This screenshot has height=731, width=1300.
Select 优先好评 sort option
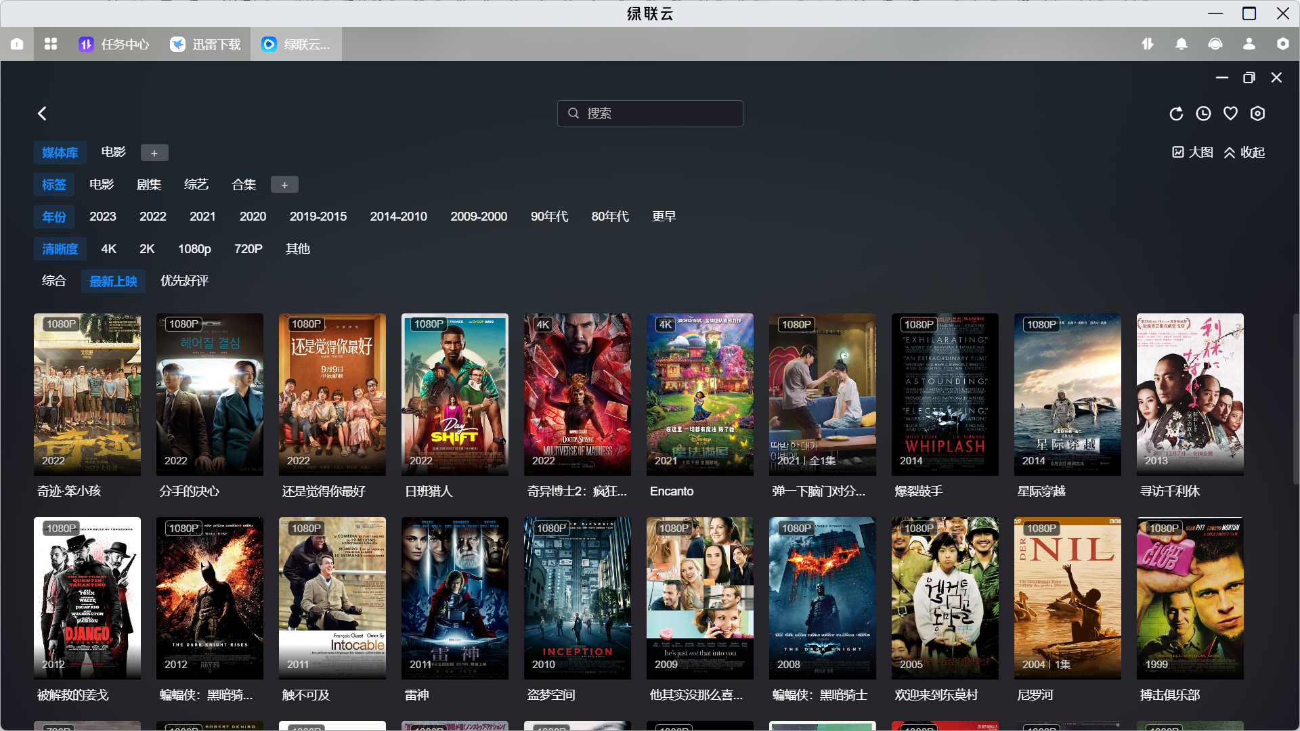click(x=184, y=281)
